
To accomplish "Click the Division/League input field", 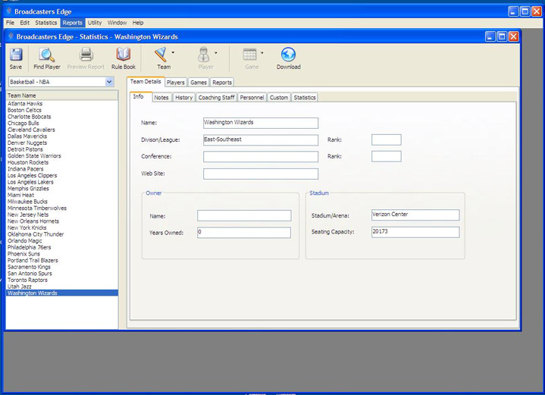I will pyautogui.click(x=261, y=140).
